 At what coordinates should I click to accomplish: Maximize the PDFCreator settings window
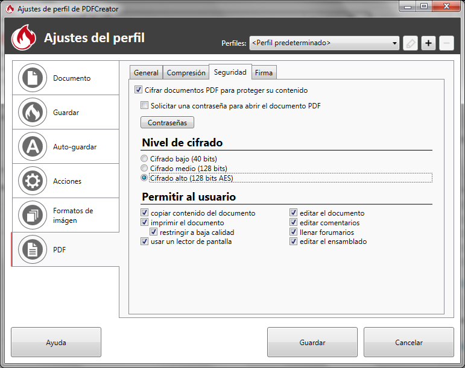(424, 6)
